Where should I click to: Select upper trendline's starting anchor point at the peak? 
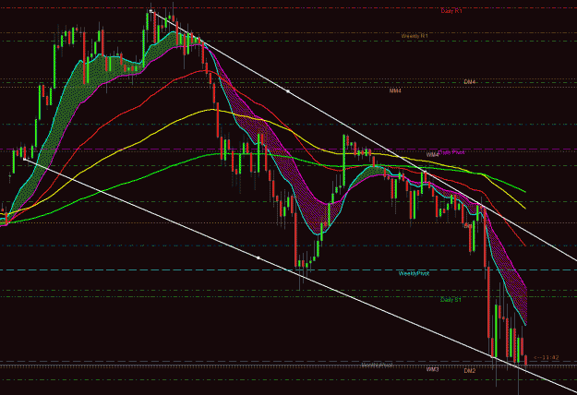click(x=150, y=11)
